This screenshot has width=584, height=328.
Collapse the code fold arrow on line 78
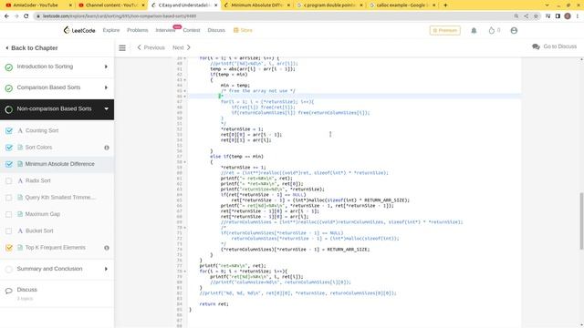(184, 272)
